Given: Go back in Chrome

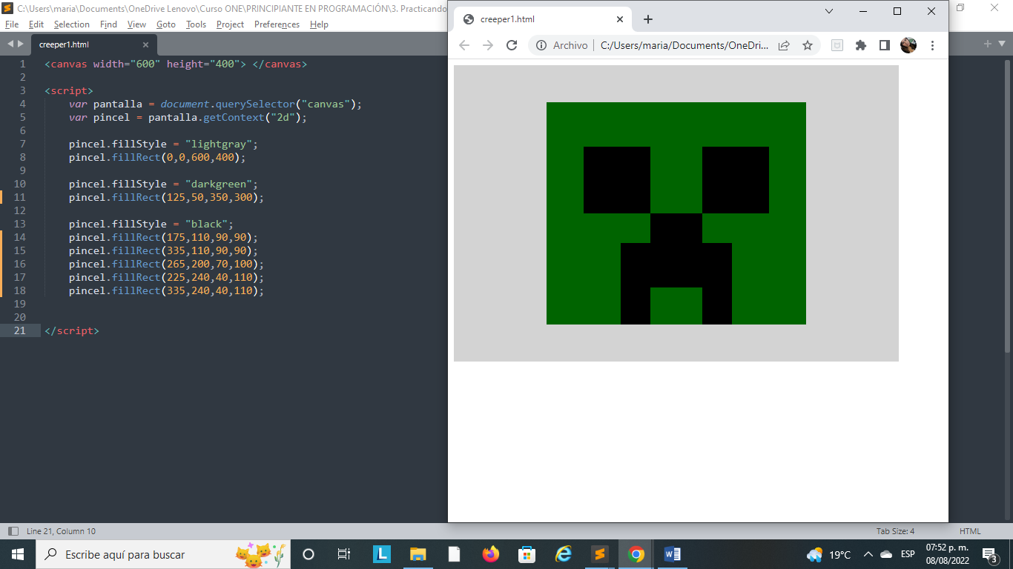Looking at the screenshot, I should (464, 45).
